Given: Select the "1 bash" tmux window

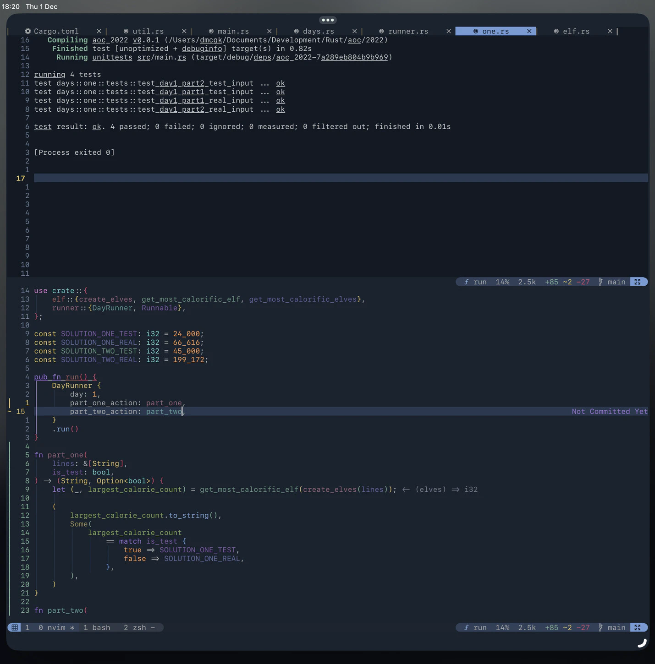Looking at the screenshot, I should (x=97, y=627).
